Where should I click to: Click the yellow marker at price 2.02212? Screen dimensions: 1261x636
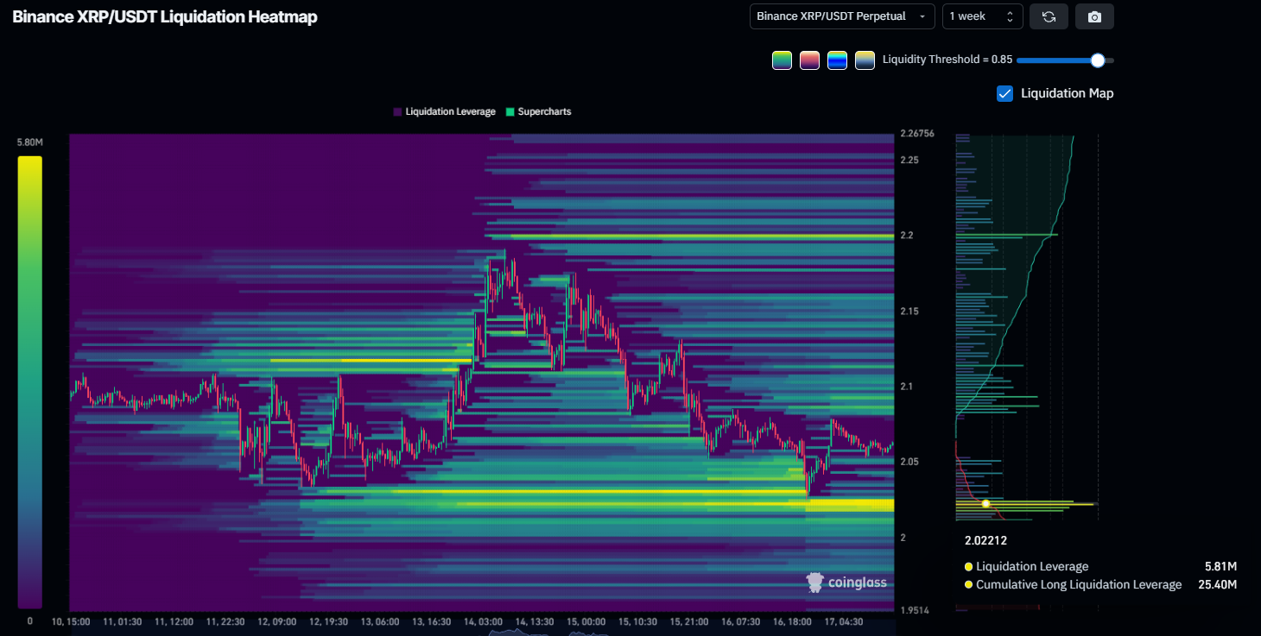coord(985,503)
